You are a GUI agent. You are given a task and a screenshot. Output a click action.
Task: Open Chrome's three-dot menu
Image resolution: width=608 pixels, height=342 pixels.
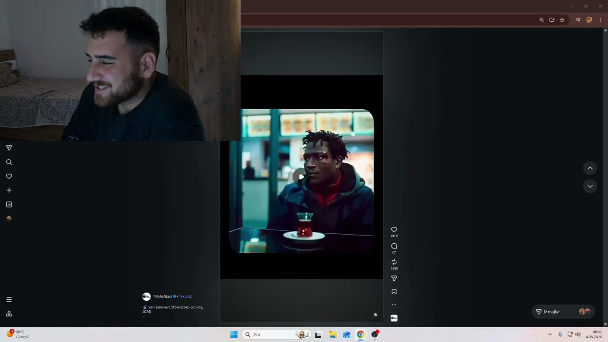tap(600, 20)
